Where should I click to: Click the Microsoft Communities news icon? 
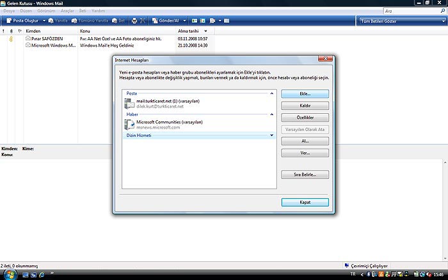[x=129, y=125]
